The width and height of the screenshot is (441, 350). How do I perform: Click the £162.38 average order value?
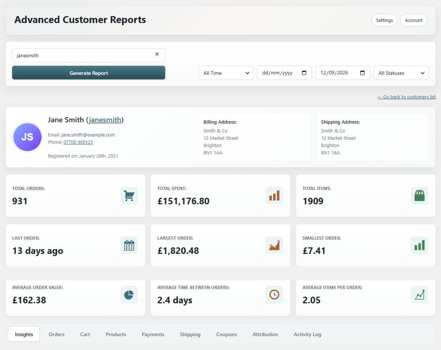[29, 300]
